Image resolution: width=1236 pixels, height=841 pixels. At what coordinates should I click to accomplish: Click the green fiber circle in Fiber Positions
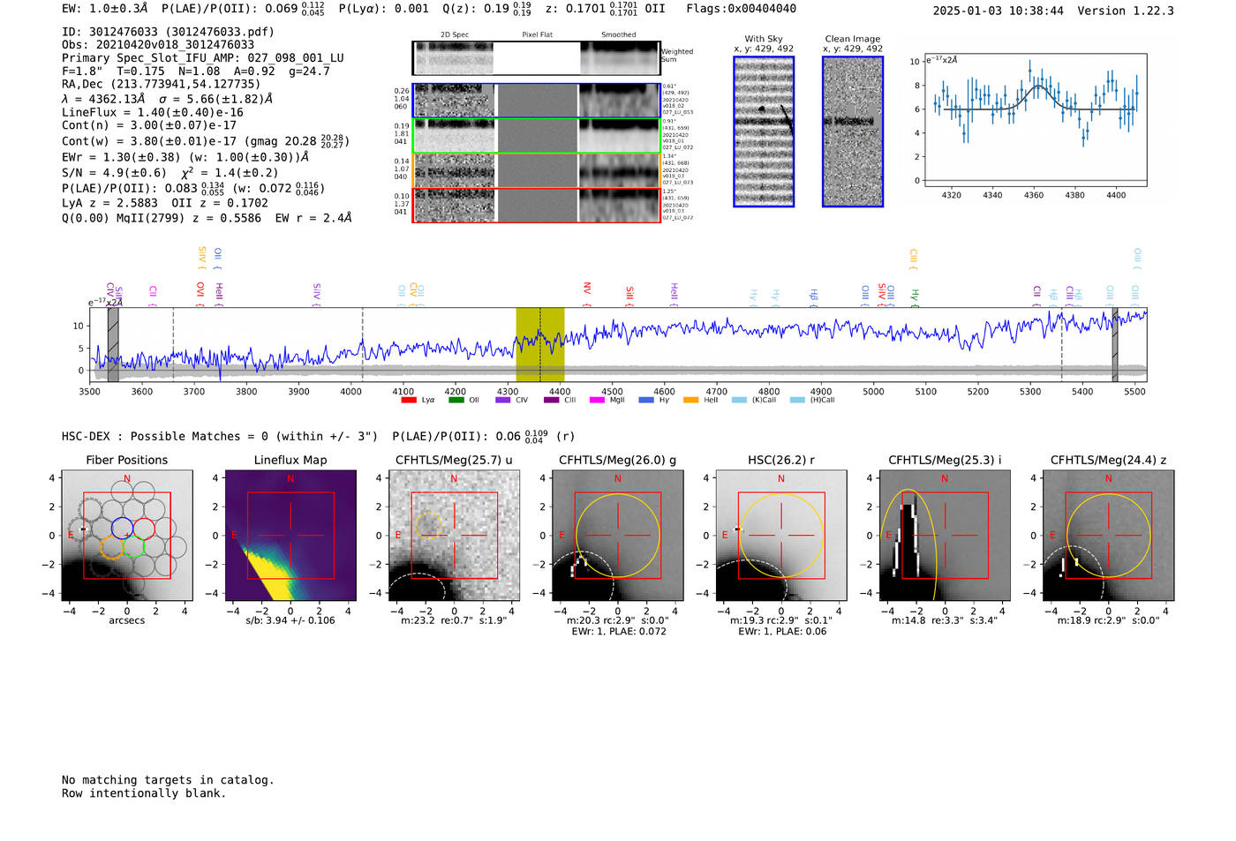coord(134,547)
